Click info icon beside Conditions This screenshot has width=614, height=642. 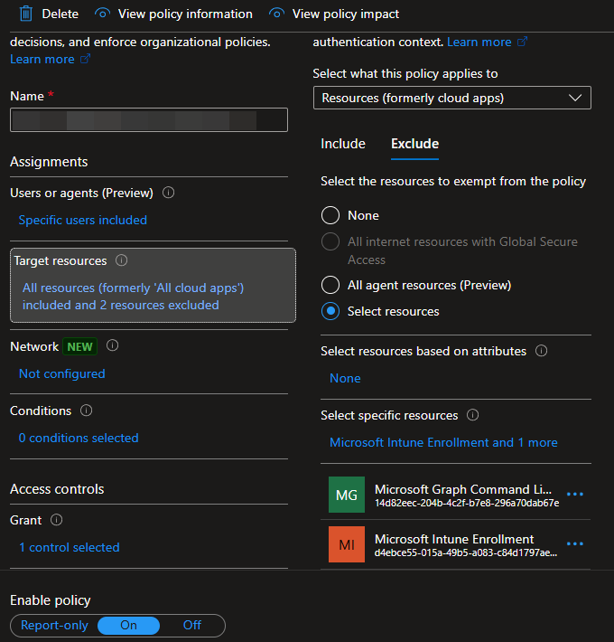[x=87, y=411]
